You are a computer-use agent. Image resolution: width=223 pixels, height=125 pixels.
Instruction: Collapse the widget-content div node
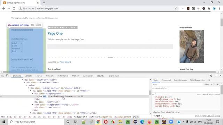pos(32,93)
